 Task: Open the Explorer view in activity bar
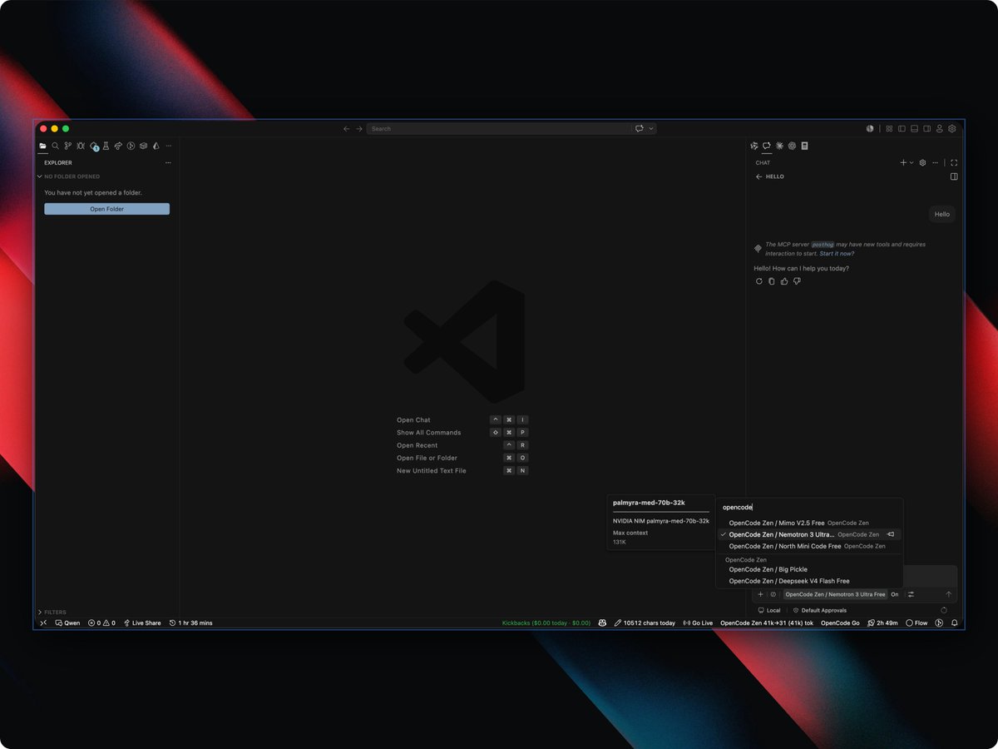[x=43, y=146]
